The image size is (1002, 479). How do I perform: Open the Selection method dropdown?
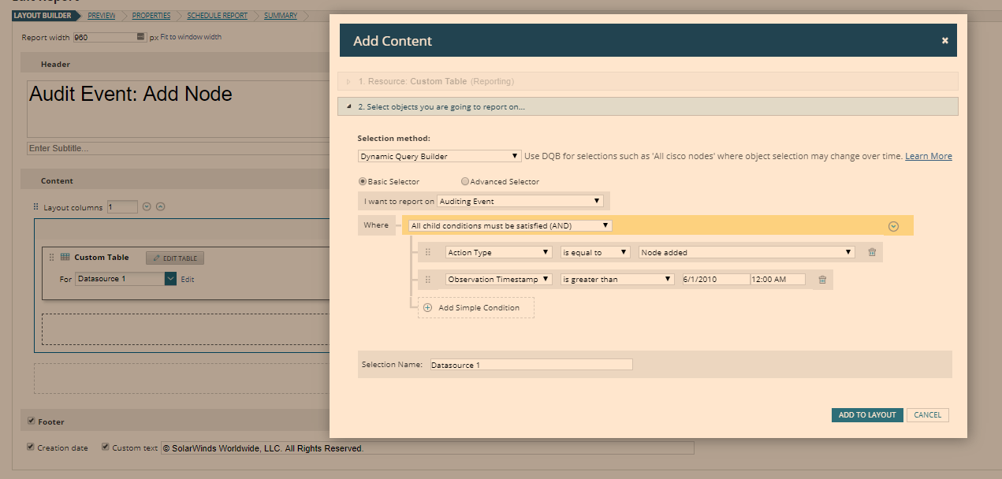pyautogui.click(x=439, y=156)
